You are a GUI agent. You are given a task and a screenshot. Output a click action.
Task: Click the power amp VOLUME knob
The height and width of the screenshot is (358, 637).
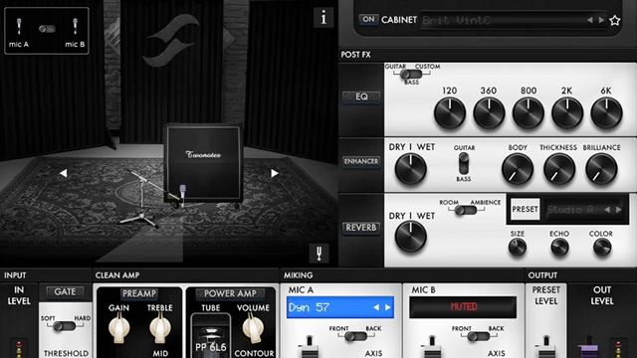pos(253,329)
